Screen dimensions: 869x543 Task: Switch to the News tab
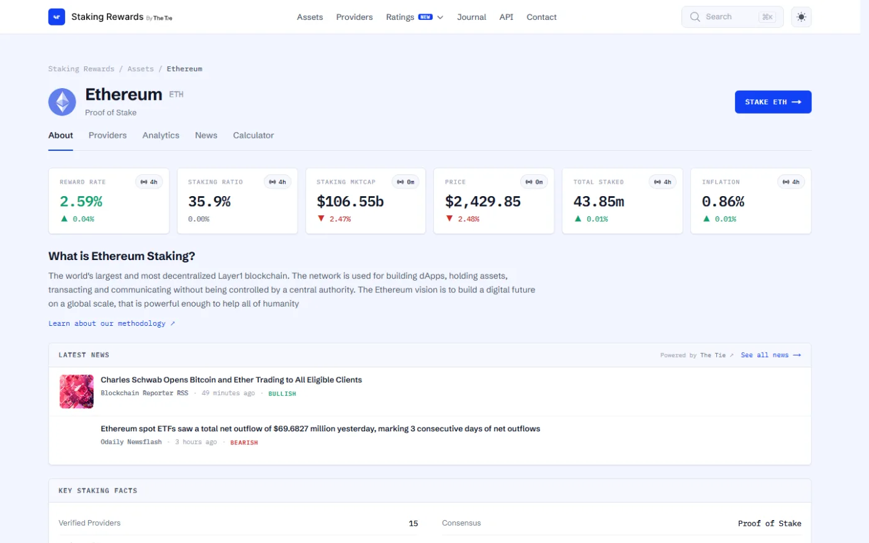[x=206, y=135]
